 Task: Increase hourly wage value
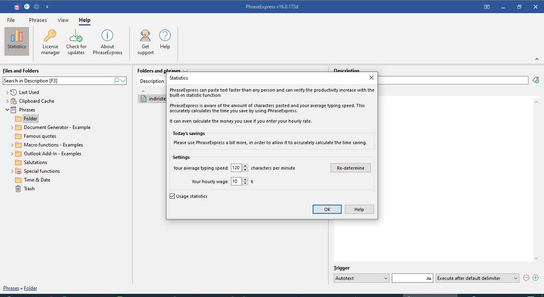pos(245,180)
